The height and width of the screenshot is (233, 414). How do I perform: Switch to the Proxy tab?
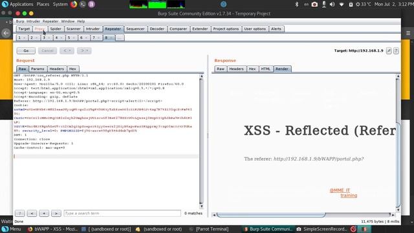pos(40,28)
